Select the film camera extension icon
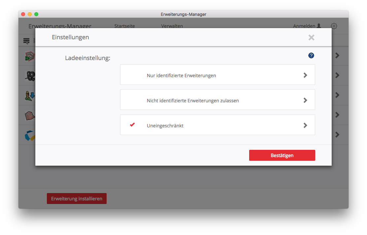The width and height of the screenshot is (367, 235). coord(30,76)
